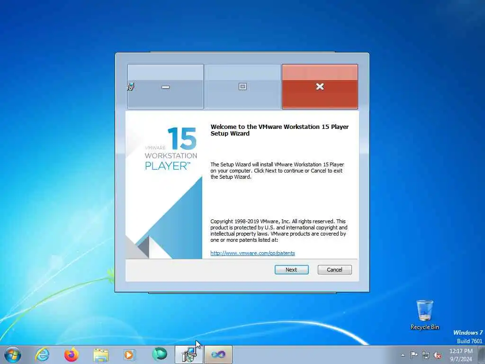Click the muted volume tray icon
Screen dimensions: 485x364
point(437,355)
